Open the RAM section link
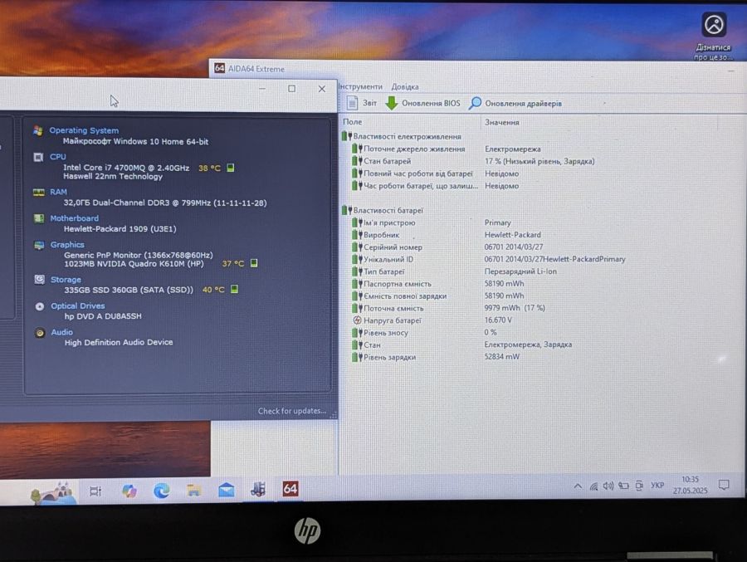 (x=58, y=192)
